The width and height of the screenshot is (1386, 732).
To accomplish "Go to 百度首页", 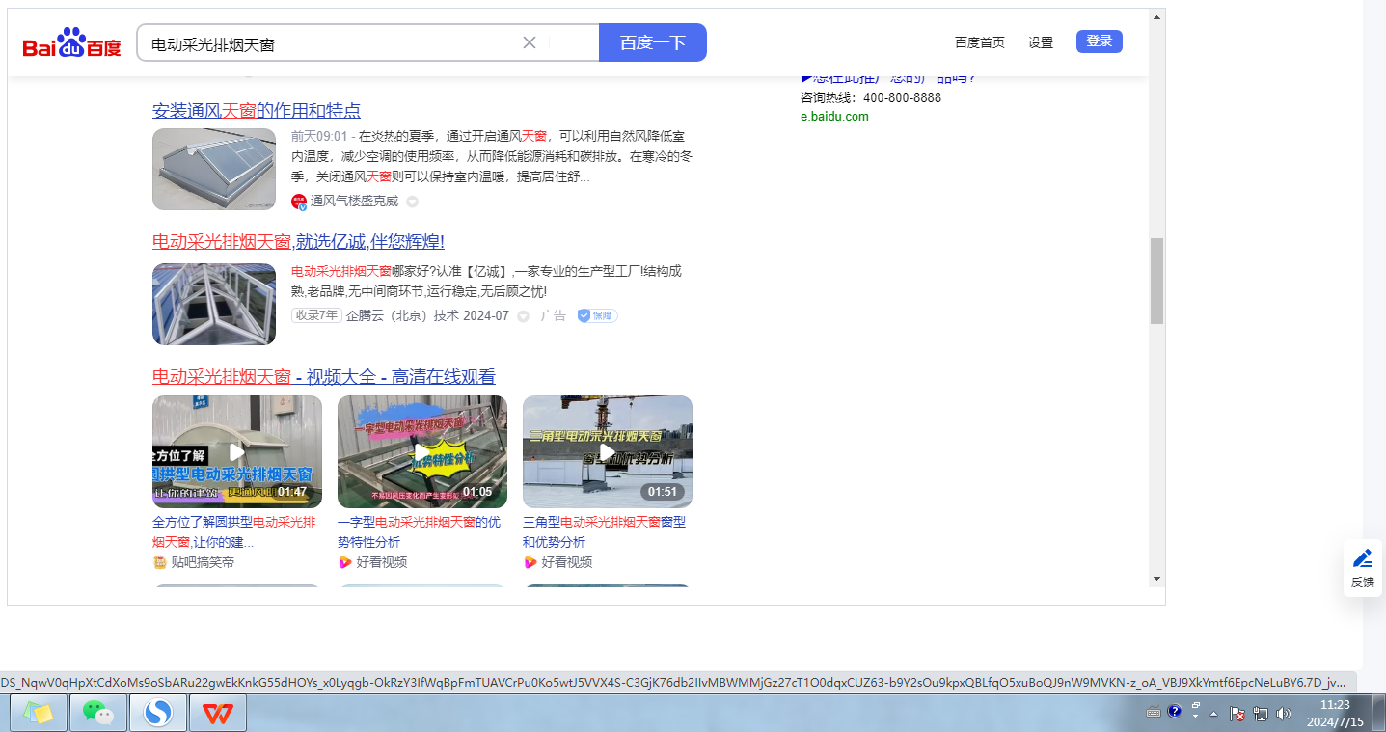I will pyautogui.click(x=979, y=42).
